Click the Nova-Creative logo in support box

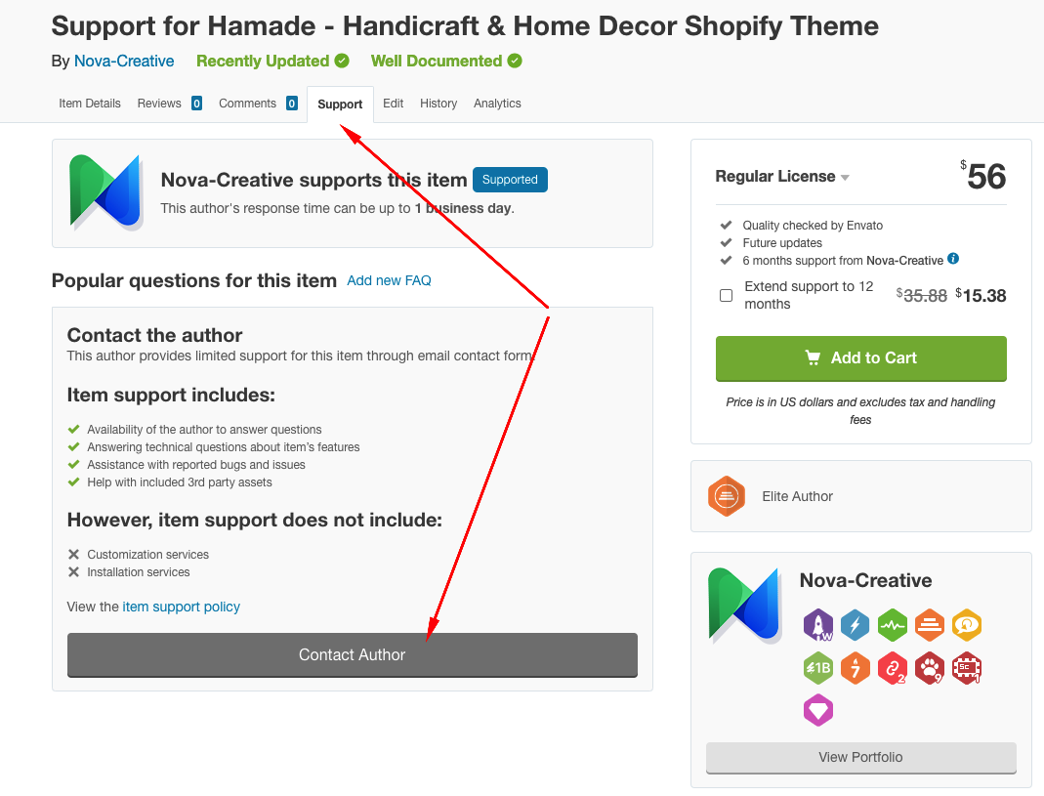tap(106, 192)
